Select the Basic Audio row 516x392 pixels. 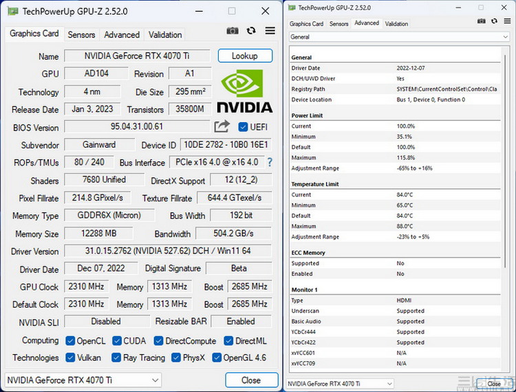[x=396, y=321]
